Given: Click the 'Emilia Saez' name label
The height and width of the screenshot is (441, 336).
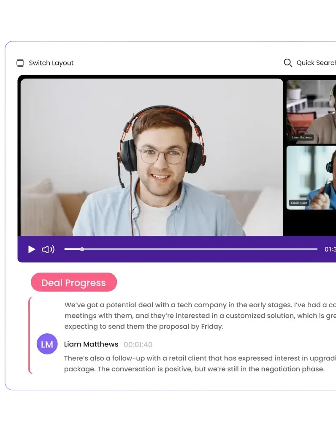Looking at the screenshot, I should click(299, 203).
